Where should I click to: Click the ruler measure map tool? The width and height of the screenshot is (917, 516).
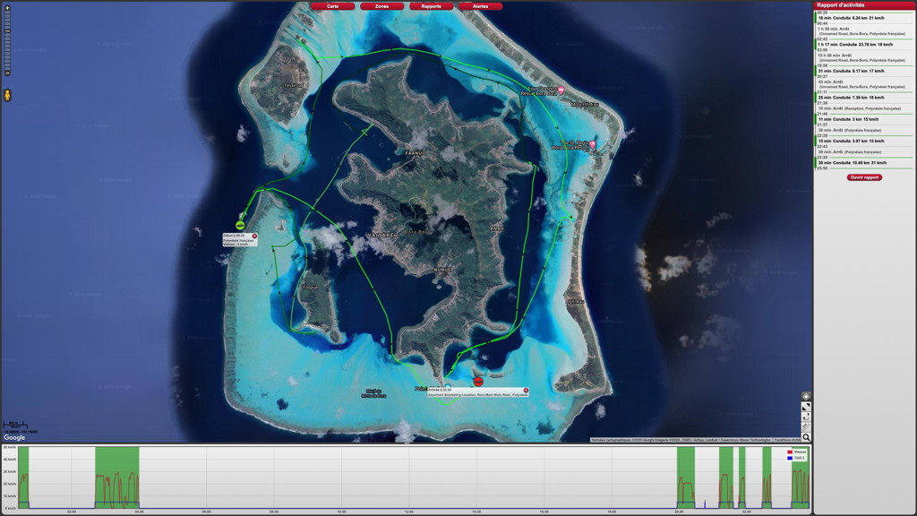[x=806, y=427]
